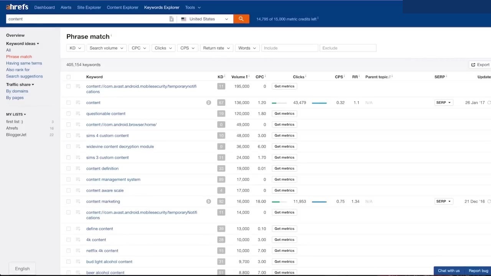Click the Report bug button
Viewport: 491px width, 276px height.
(x=478, y=271)
